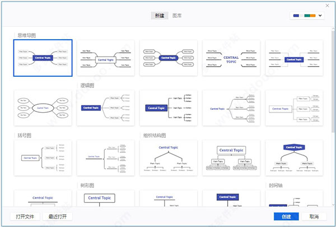Select the oval bubble mind map template
This screenshot has width=336, height=227.
pyautogui.click(x=43, y=108)
